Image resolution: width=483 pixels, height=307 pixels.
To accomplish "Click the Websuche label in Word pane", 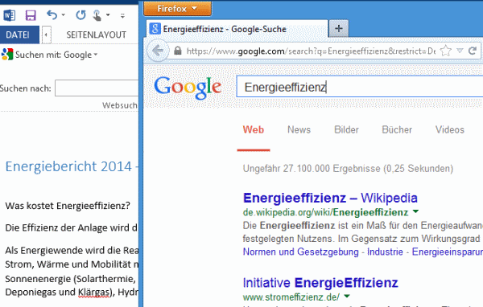I will (x=120, y=105).
